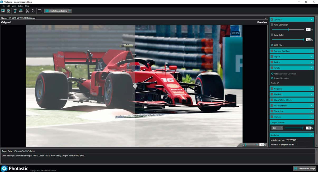The width and height of the screenshot is (318, 172).
Task: Expand the Negative panel chevron
Action: click(x=311, y=89)
